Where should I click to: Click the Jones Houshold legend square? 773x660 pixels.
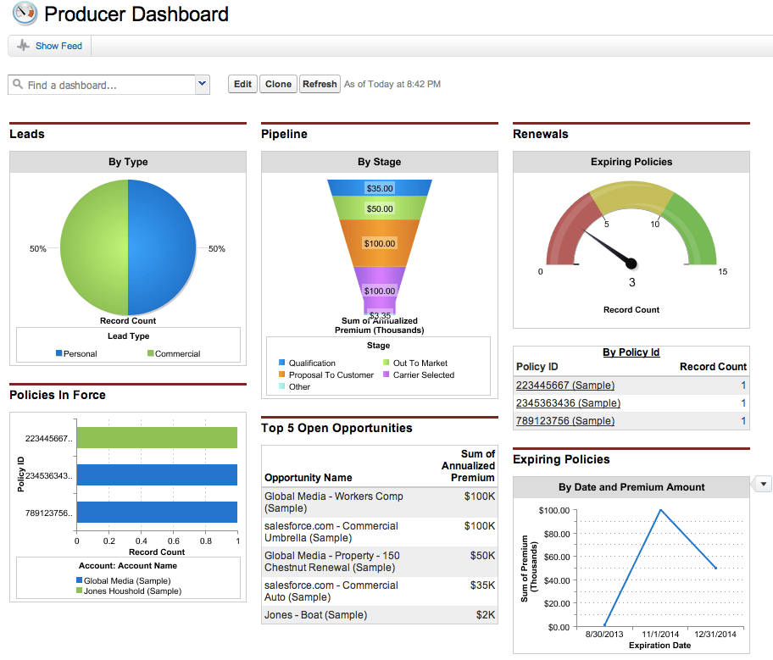79,590
